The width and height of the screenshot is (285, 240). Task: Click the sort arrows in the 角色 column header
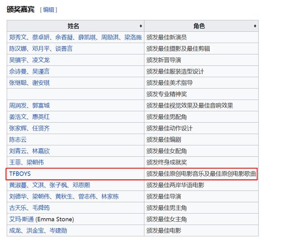tap(255, 26)
